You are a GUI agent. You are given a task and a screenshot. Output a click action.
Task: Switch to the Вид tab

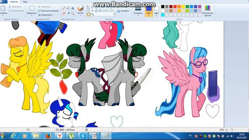pos(25,2)
